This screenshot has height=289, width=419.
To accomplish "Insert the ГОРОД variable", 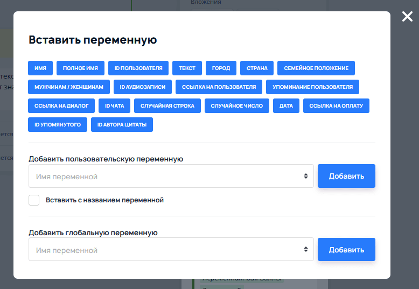I will 221,68.
